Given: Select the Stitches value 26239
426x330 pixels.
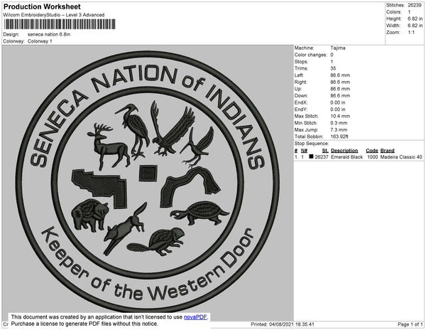Looking at the screenshot, I should pos(415,5).
